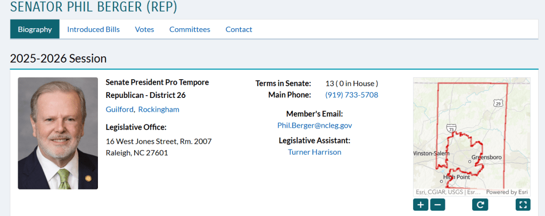545x216 pixels.
Task: Open the Introduced Bills tab
Action: pos(93,29)
